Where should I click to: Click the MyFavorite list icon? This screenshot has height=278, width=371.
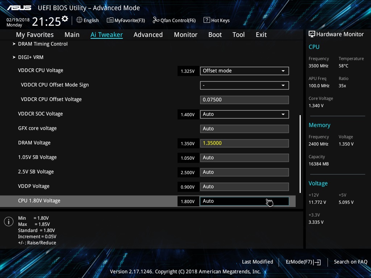110,20
